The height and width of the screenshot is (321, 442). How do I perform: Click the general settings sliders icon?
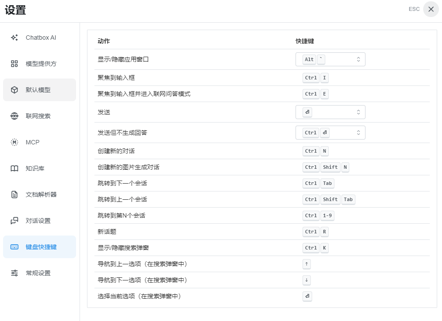click(14, 273)
